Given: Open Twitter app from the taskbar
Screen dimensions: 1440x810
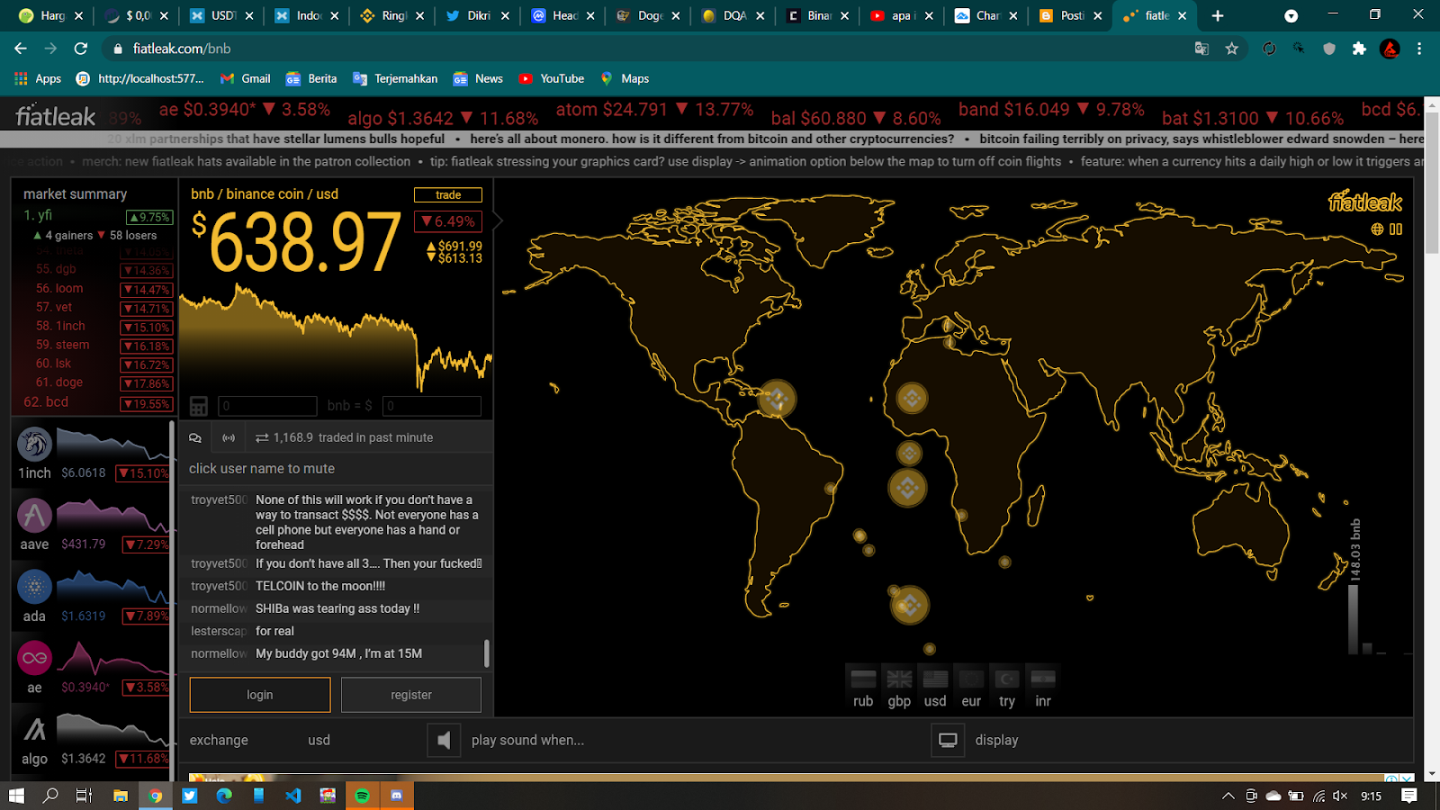Looking at the screenshot, I should (x=190, y=796).
